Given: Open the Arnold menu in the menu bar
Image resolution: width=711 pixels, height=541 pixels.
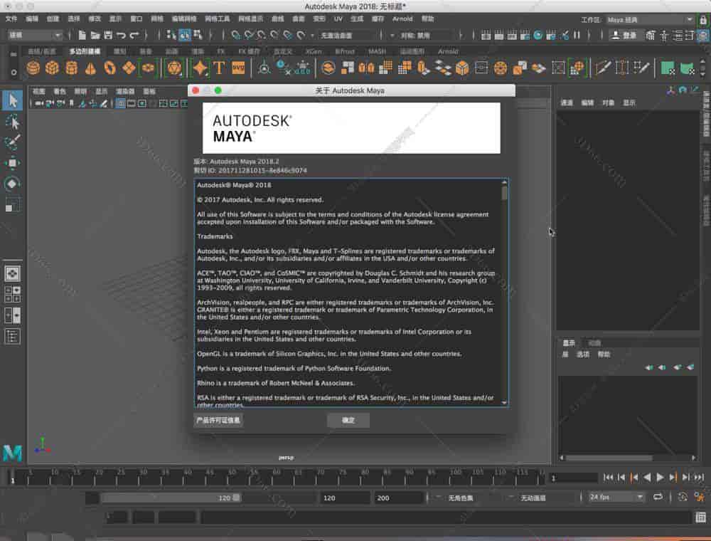Looking at the screenshot, I should [402, 19].
